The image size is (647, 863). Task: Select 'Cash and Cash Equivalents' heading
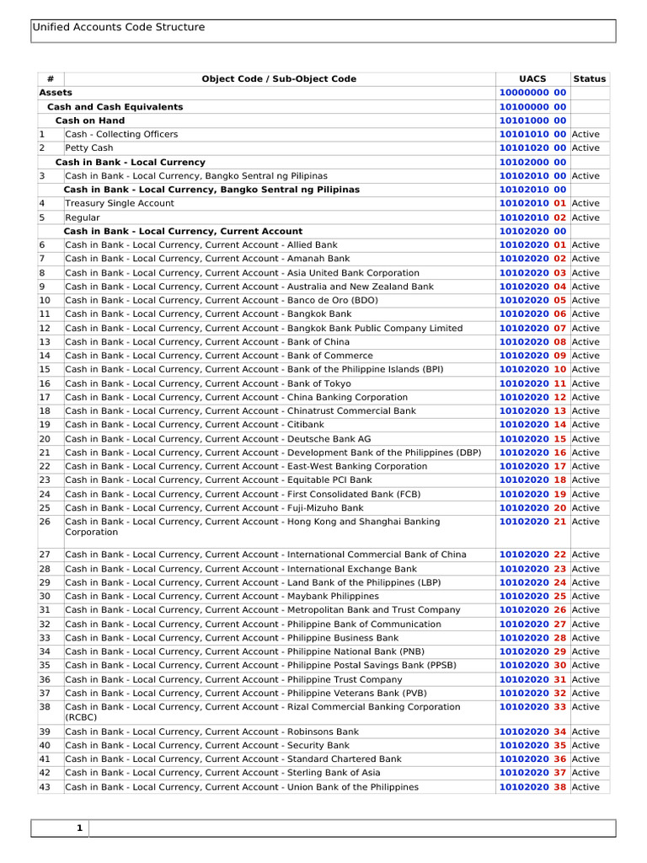115,107
